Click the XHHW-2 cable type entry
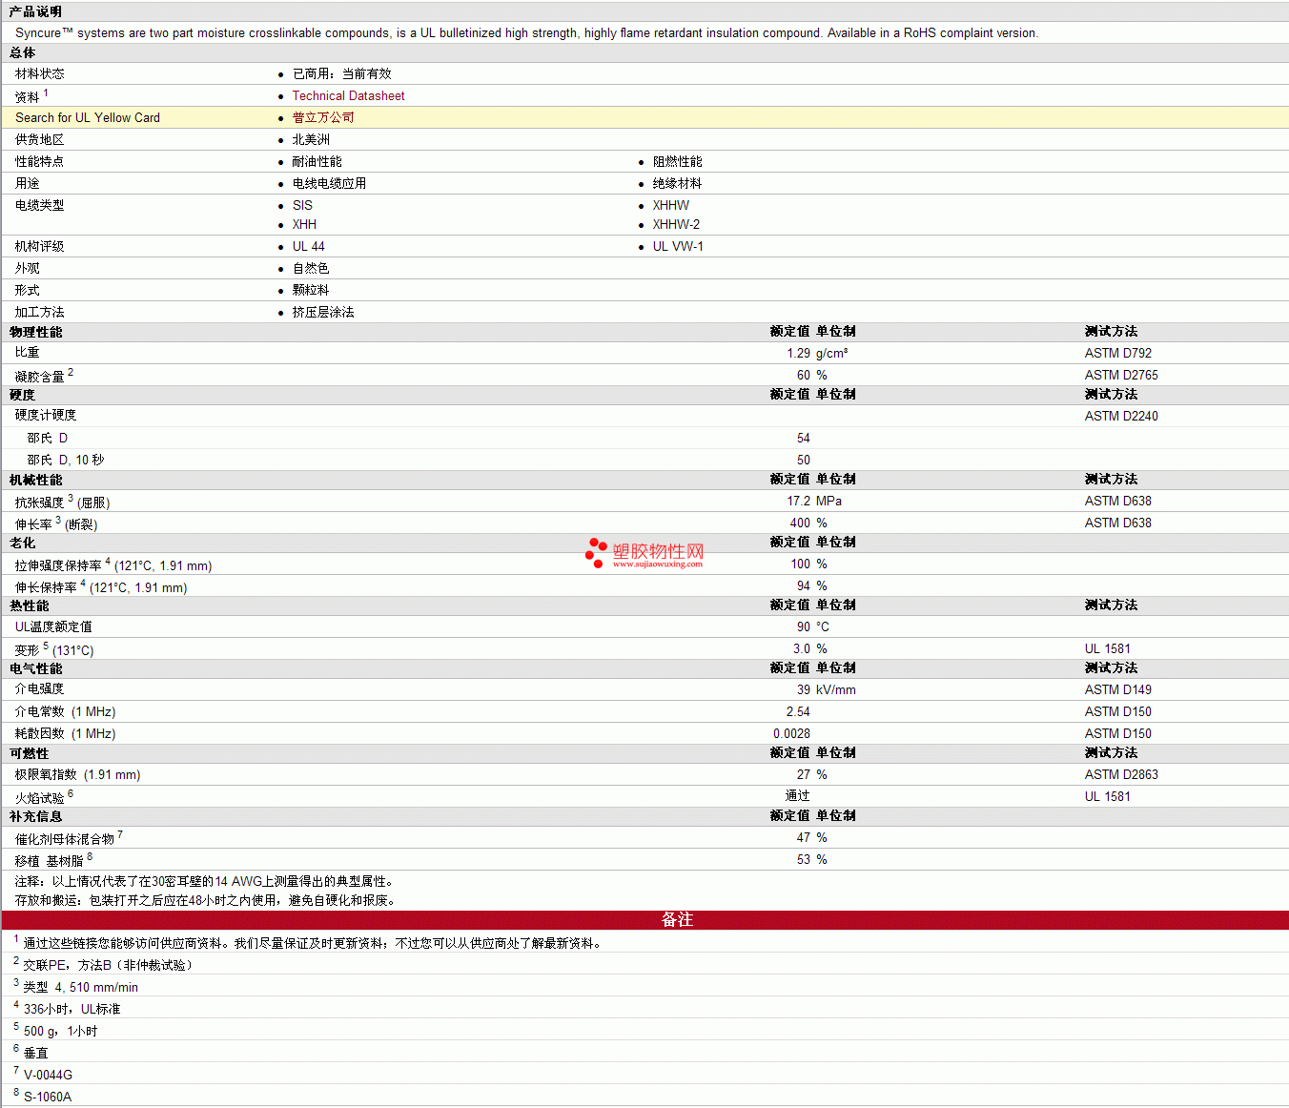 click(676, 225)
